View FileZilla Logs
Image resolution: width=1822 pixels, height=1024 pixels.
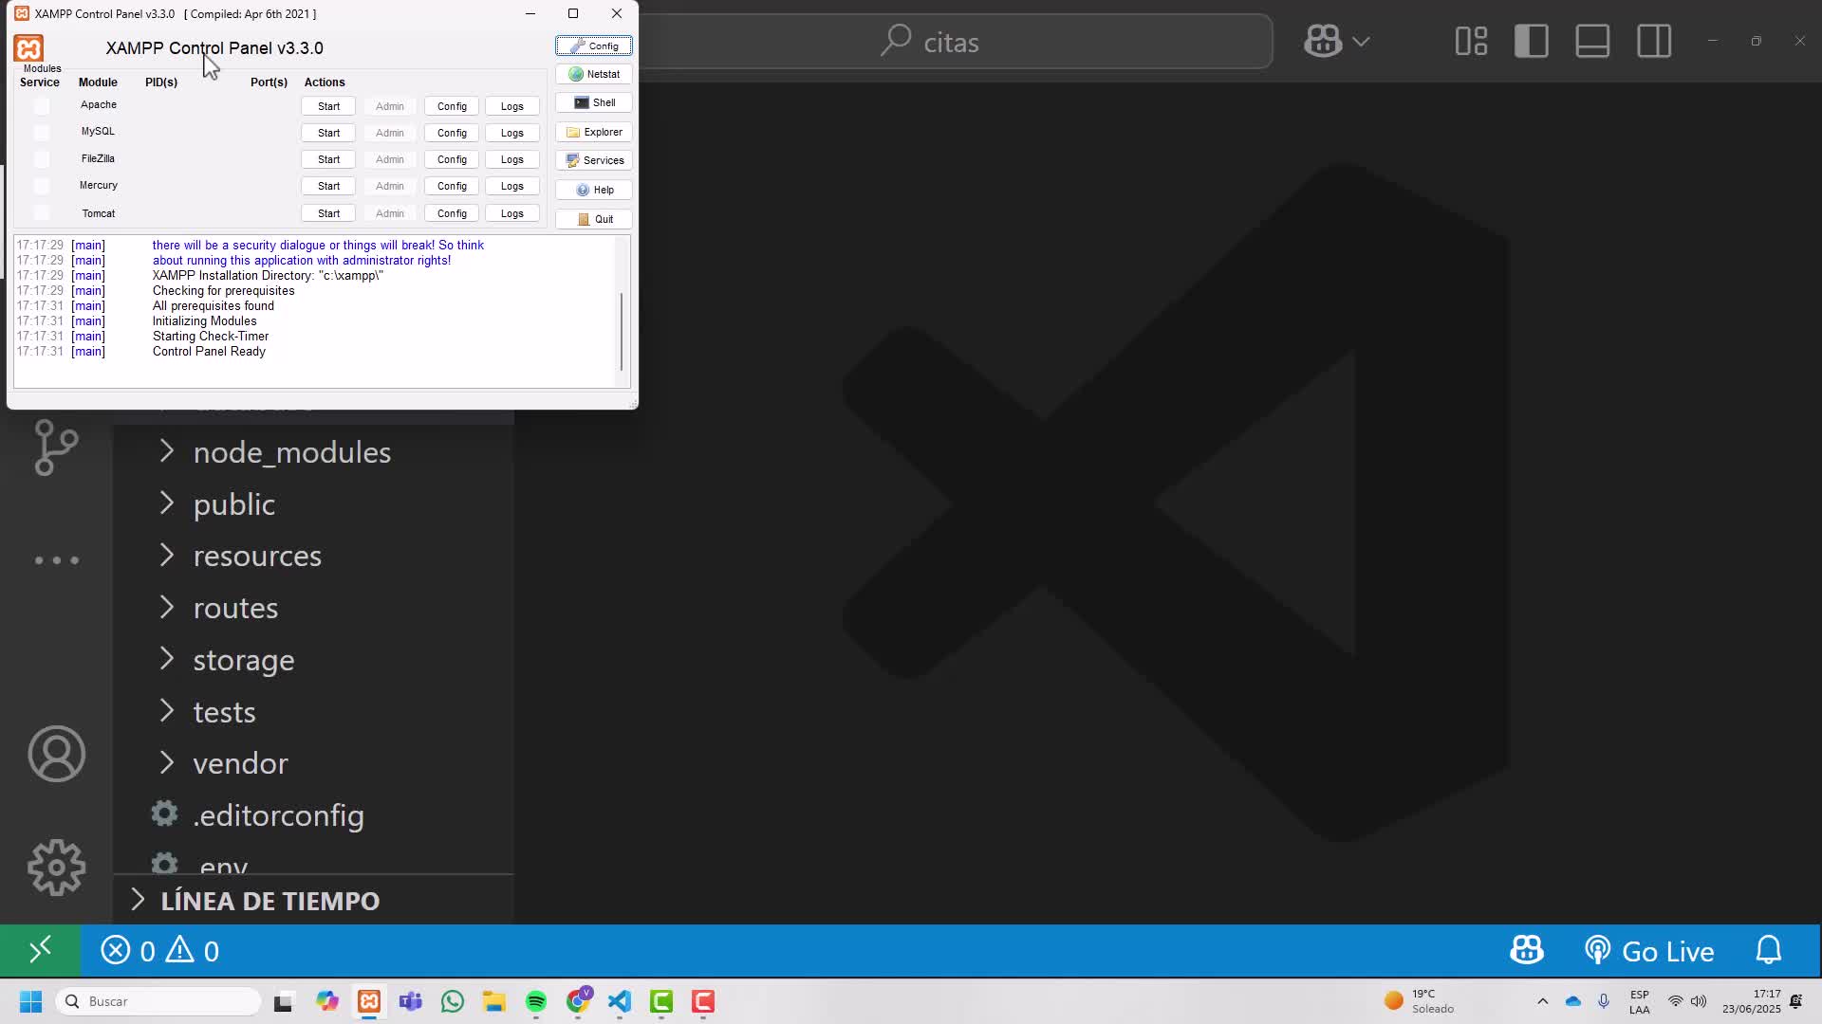click(x=512, y=159)
